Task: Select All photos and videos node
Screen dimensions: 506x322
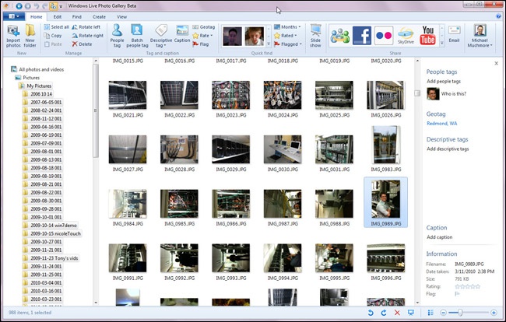Action: pyautogui.click(x=37, y=69)
